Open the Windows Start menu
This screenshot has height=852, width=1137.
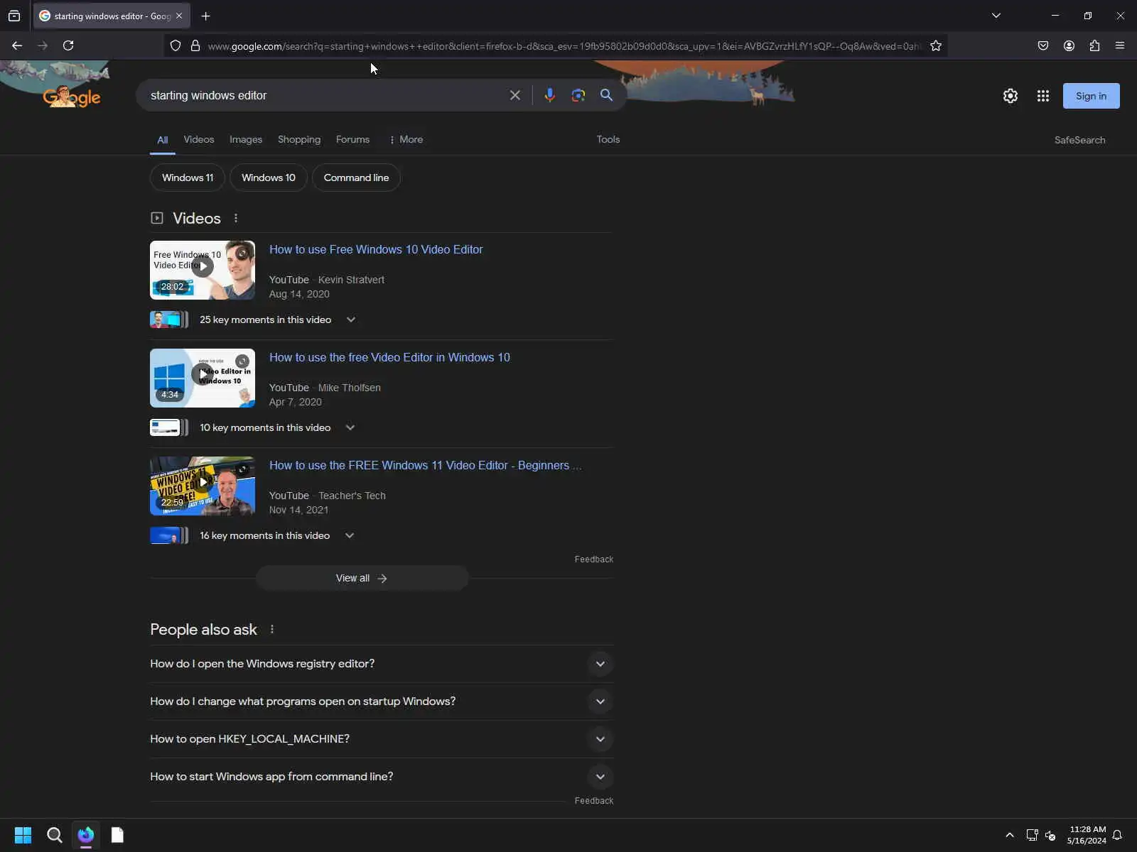(x=23, y=835)
